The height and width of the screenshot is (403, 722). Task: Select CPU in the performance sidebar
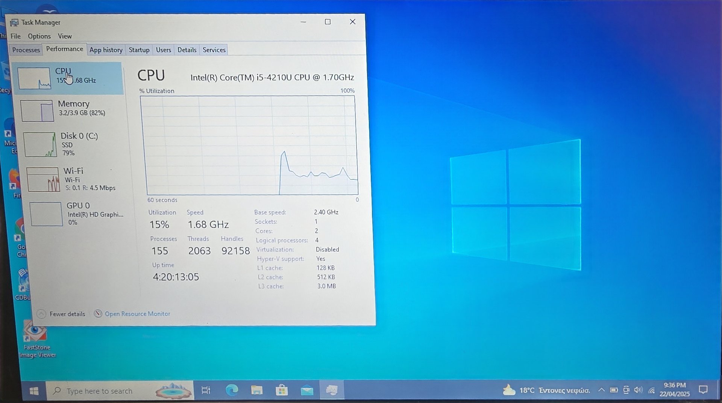coord(67,78)
